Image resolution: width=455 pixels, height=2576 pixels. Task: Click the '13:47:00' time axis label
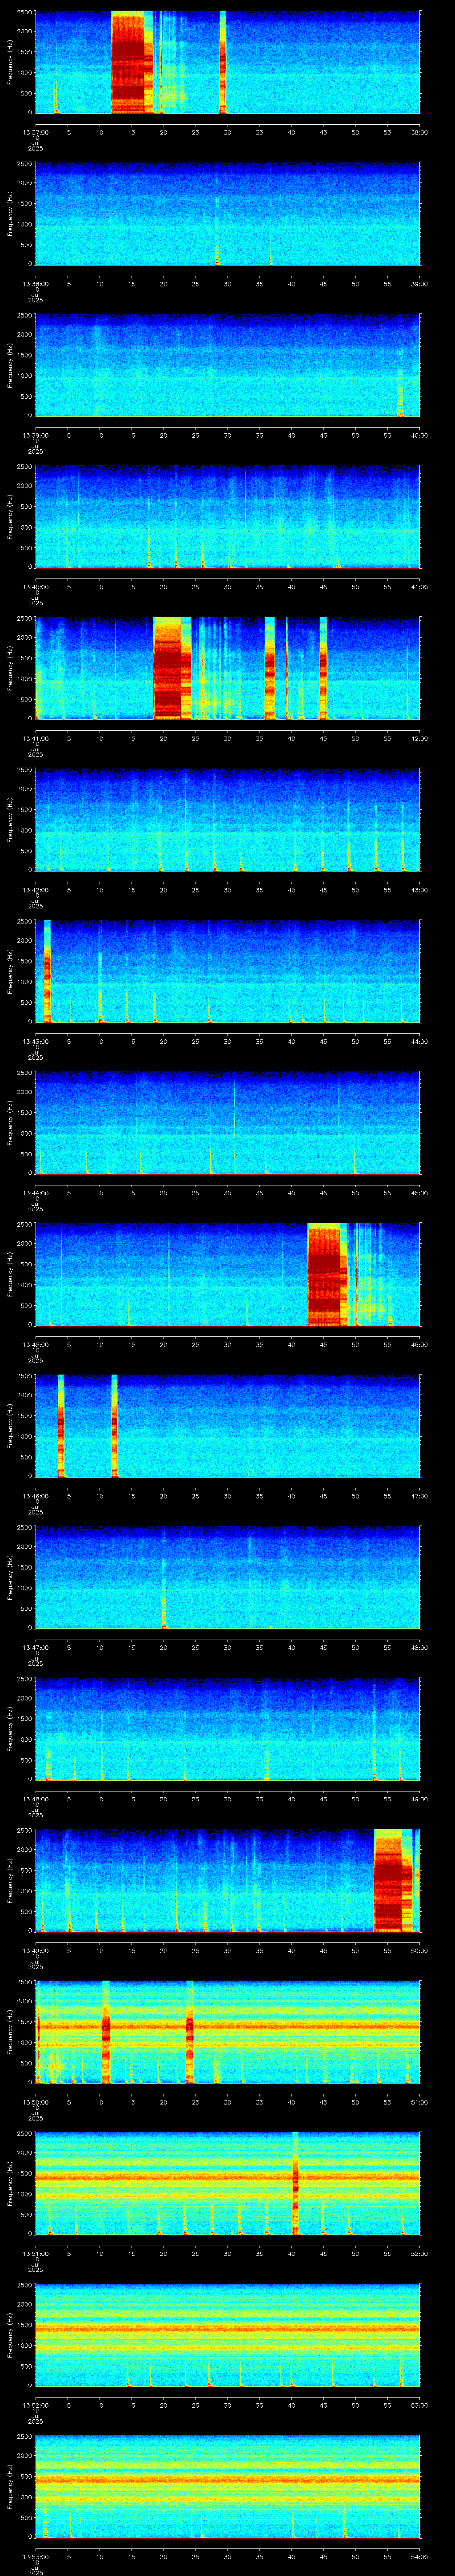pyautogui.click(x=35, y=1647)
